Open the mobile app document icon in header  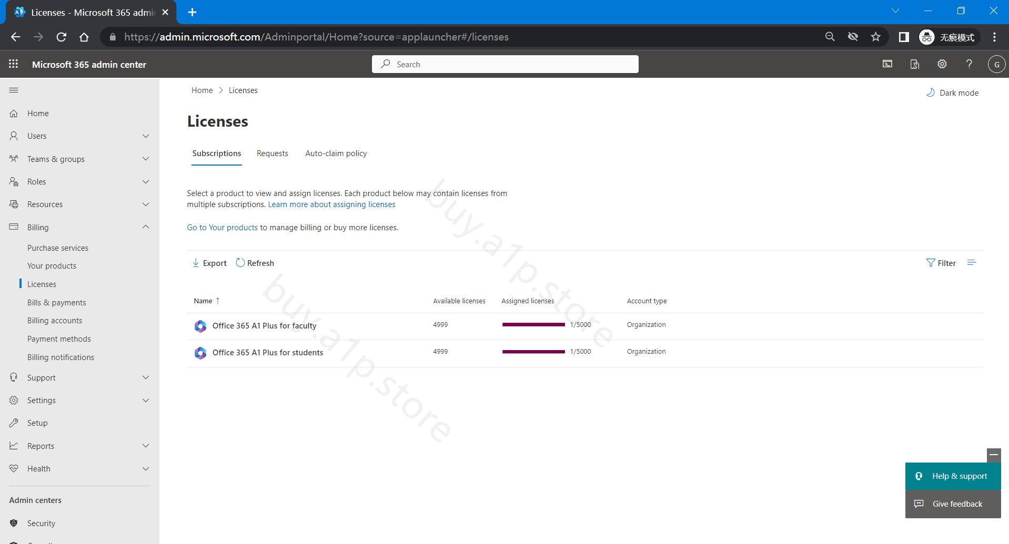click(915, 64)
